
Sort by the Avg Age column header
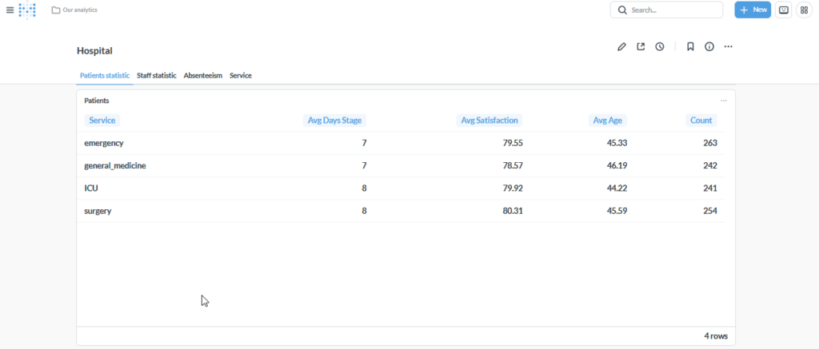pos(608,121)
